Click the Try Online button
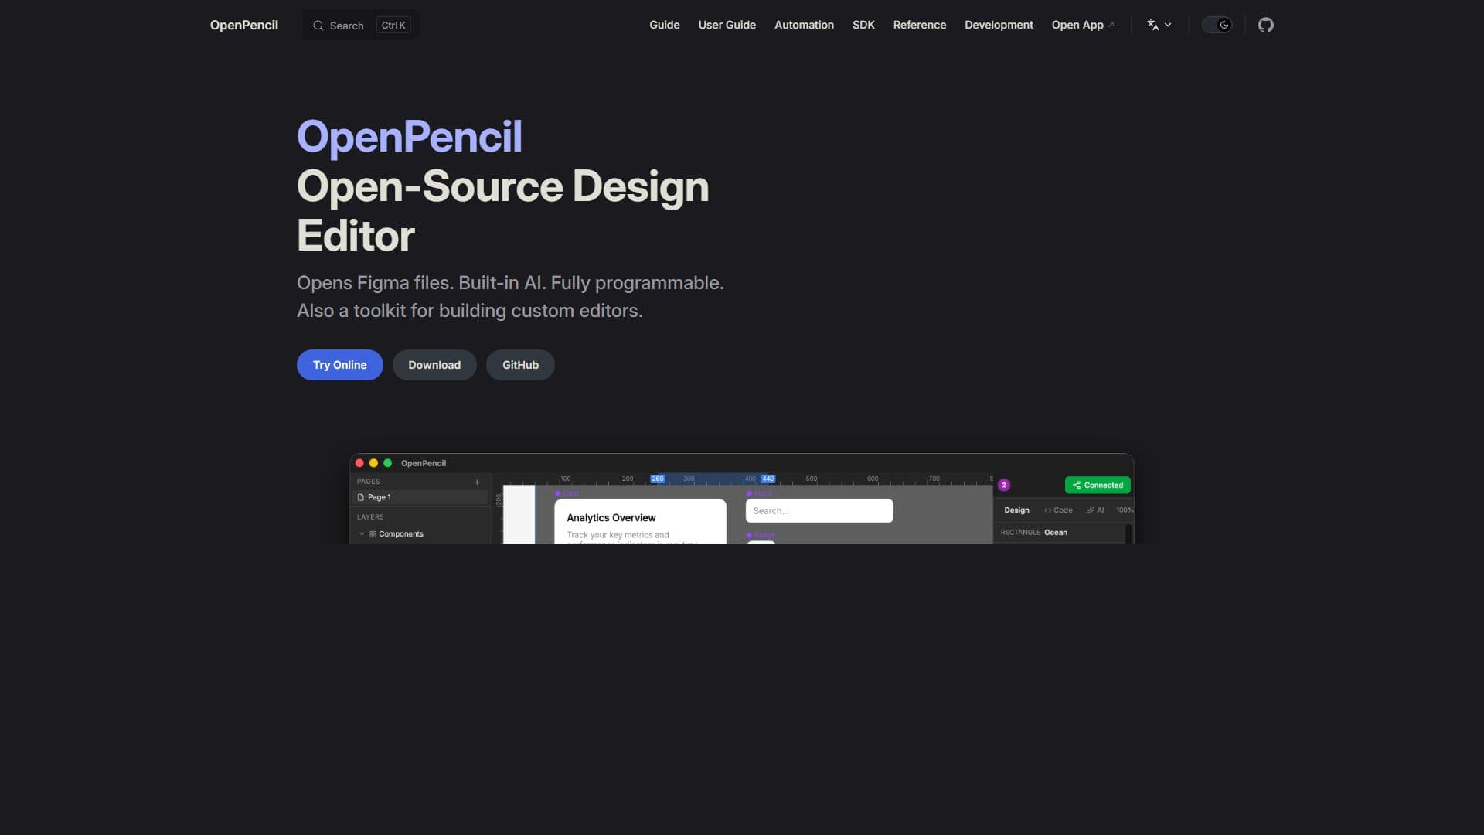This screenshot has width=1484, height=835. (x=339, y=365)
